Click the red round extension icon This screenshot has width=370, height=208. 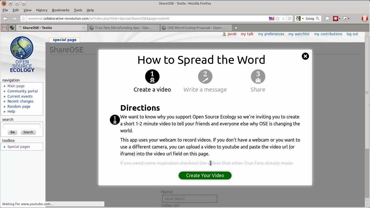coord(365,18)
